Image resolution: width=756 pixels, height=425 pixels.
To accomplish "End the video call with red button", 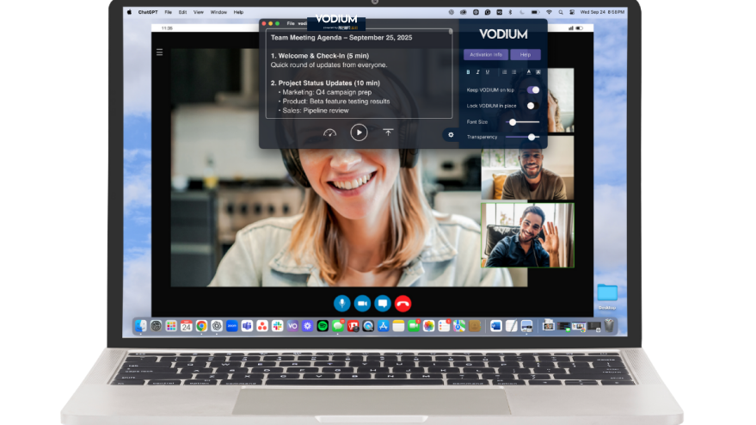I will coord(403,304).
